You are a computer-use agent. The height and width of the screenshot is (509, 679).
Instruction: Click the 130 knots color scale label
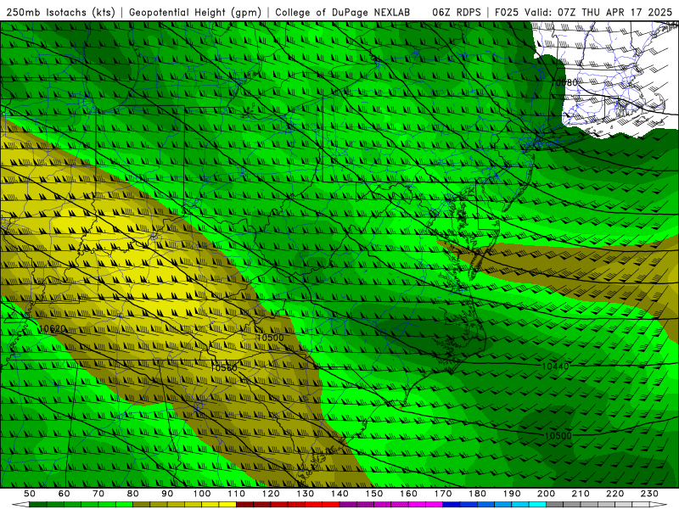pos(306,494)
